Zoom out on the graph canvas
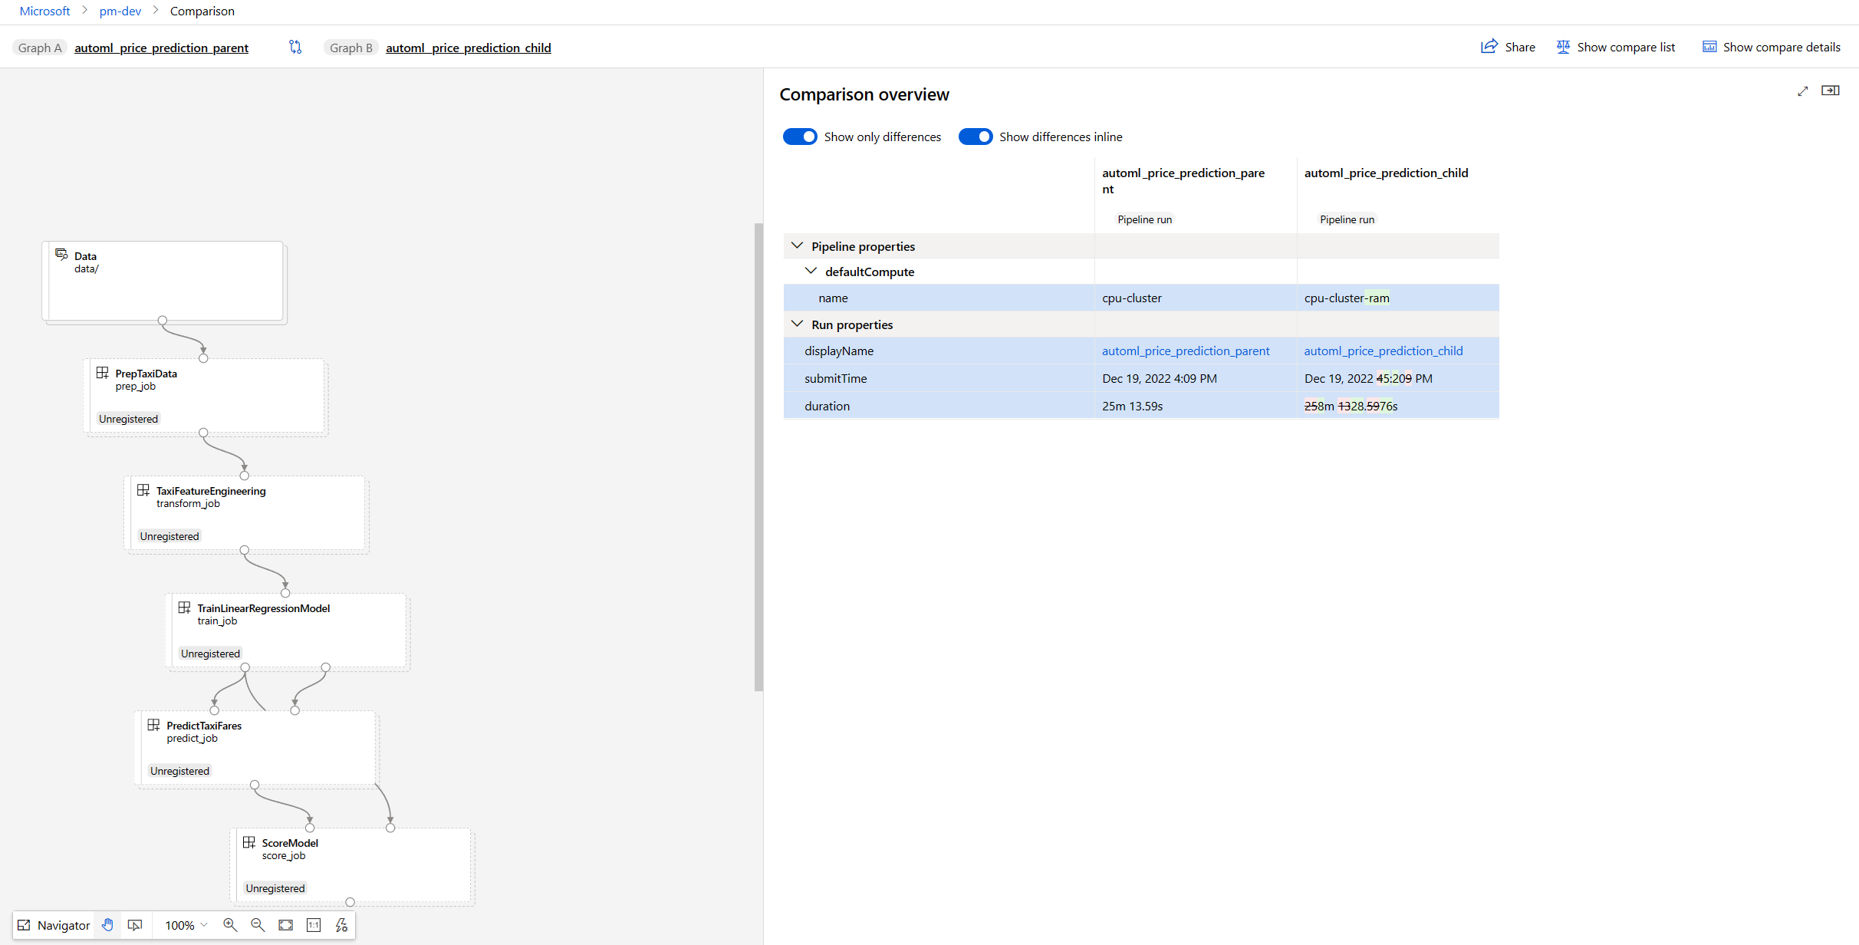This screenshot has height=945, width=1859. pyautogui.click(x=258, y=925)
